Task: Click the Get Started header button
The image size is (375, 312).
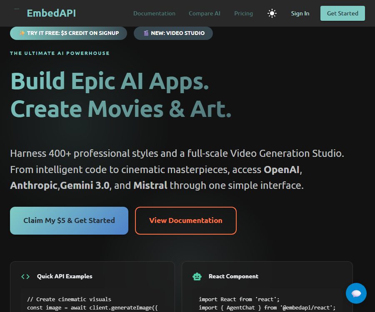Action: 342,13
